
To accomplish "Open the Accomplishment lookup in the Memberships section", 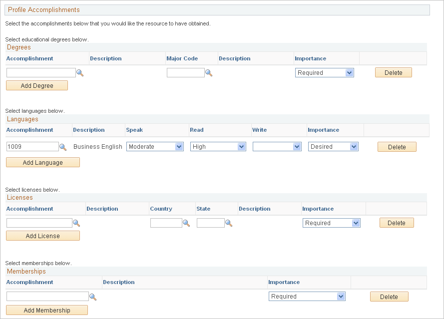I will 93,296.
